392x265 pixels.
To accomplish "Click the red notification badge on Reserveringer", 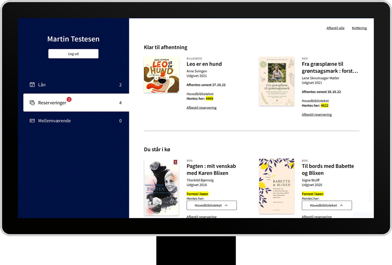I will pyautogui.click(x=69, y=99).
